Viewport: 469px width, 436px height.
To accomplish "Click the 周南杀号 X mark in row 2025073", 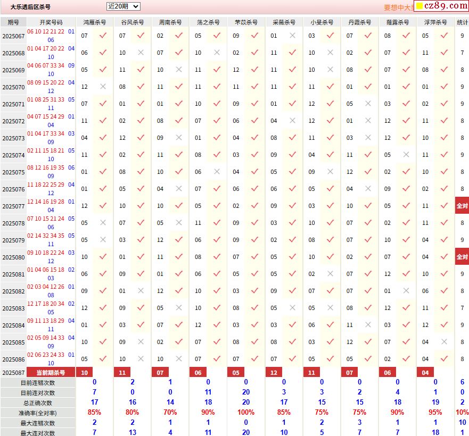I will pyautogui.click(x=179, y=138).
